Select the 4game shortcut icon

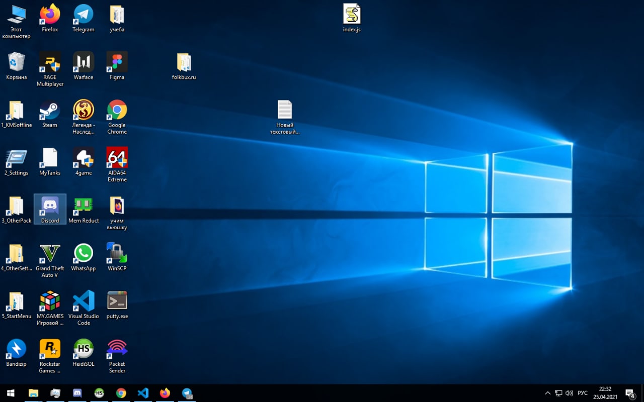pyautogui.click(x=83, y=162)
